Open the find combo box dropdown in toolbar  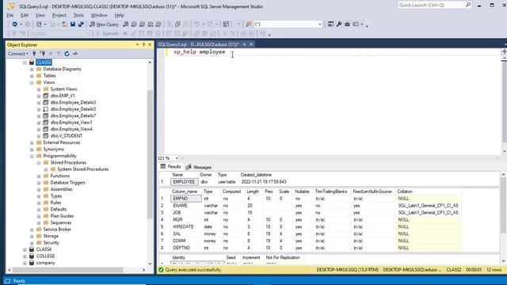(320, 25)
